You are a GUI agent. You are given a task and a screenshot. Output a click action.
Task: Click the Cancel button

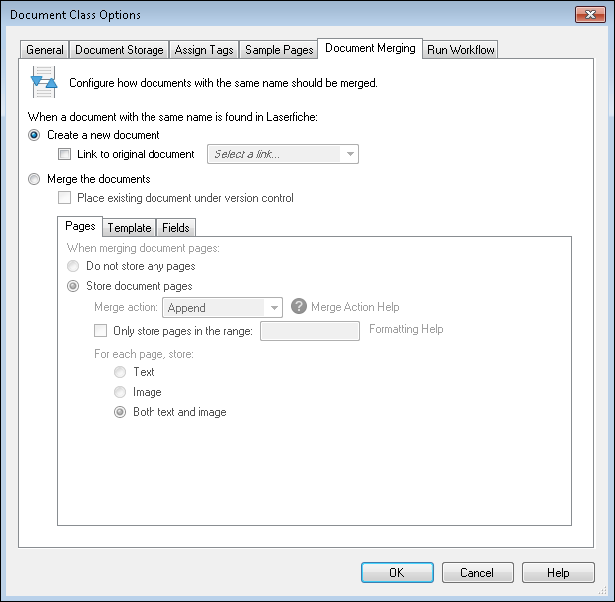pyautogui.click(x=477, y=572)
